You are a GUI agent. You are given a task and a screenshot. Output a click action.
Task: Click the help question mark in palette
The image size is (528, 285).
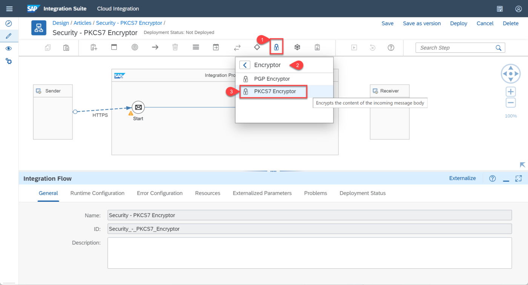pos(391,47)
